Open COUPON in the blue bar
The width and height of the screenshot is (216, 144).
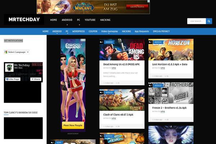coord(93,31)
